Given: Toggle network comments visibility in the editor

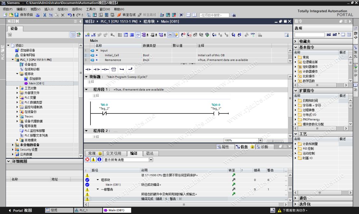Looking at the screenshot, I should (x=138, y=34).
